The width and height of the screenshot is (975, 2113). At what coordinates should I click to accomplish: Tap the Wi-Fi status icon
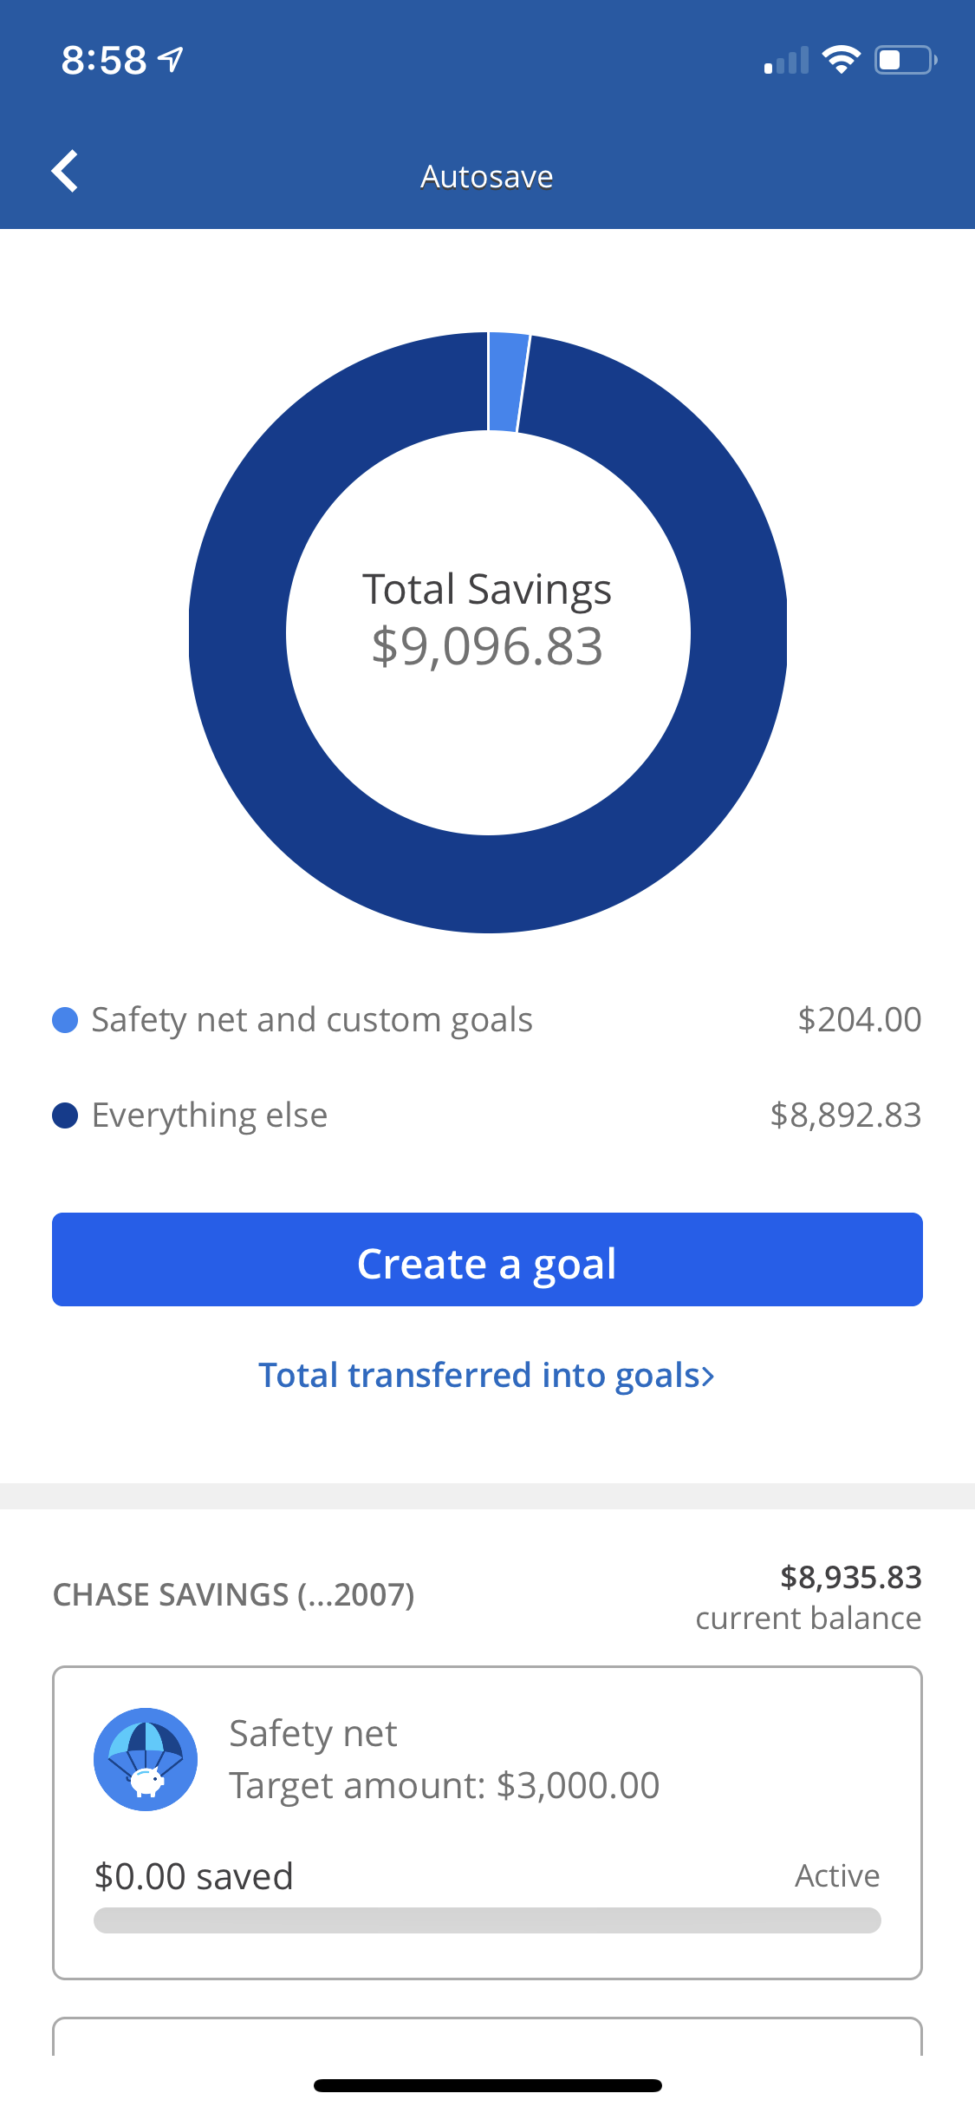840,60
